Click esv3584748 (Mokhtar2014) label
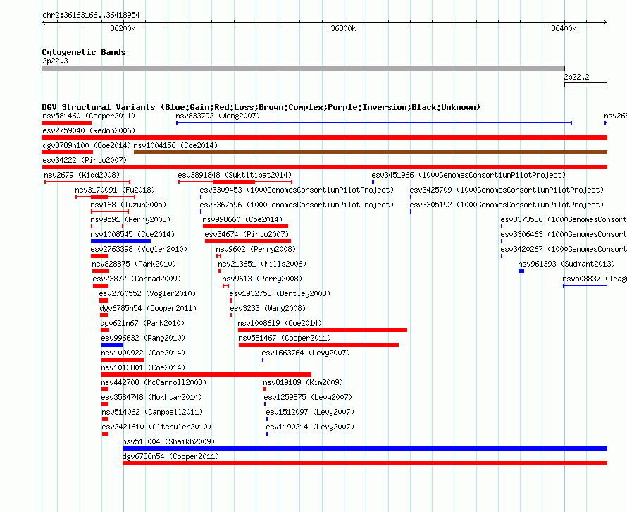 [151, 398]
